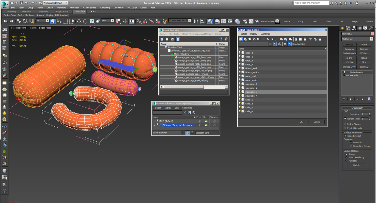Toggle the Angle Snap tool
376x203 pixels.
[145, 21]
